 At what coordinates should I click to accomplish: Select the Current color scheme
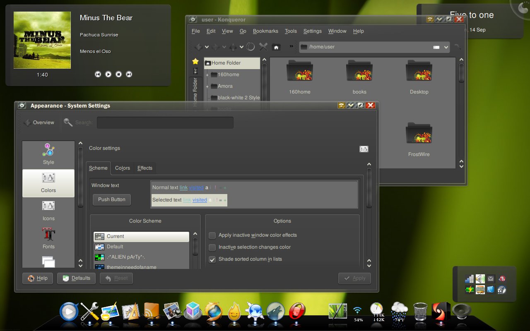(x=141, y=236)
